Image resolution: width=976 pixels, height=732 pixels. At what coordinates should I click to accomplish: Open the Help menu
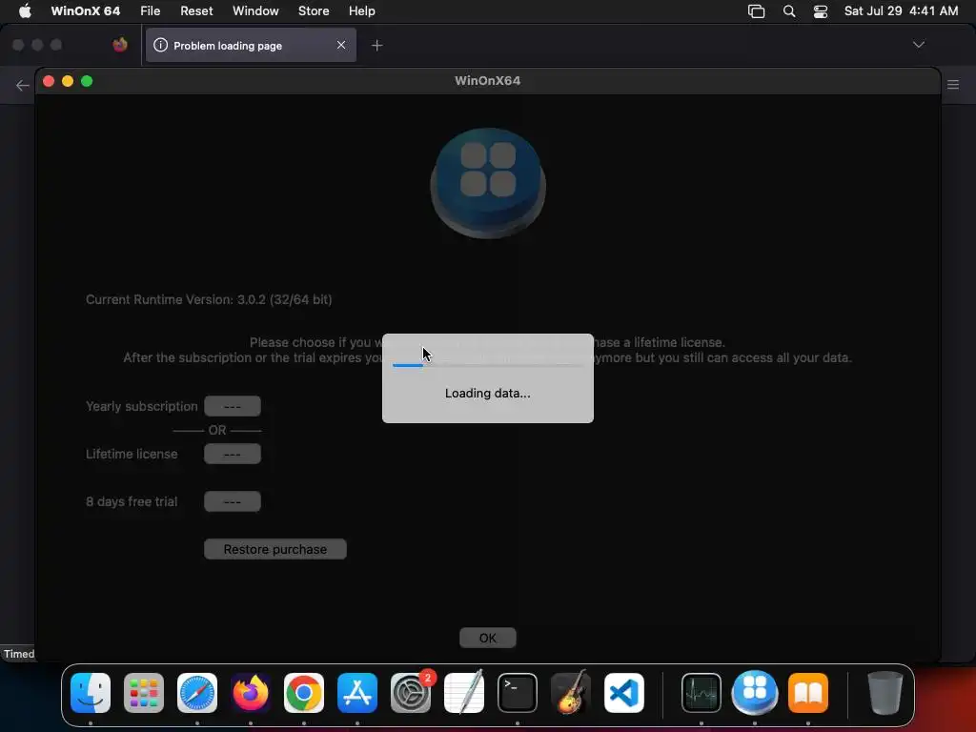pos(361,10)
